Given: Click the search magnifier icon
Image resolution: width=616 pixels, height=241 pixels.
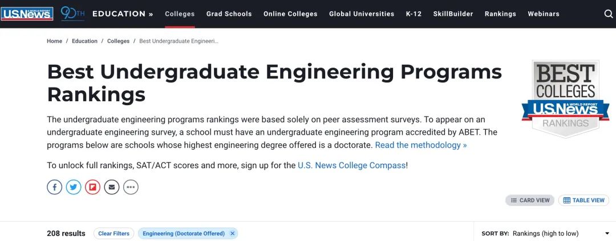Looking at the screenshot, I should click(x=608, y=14).
